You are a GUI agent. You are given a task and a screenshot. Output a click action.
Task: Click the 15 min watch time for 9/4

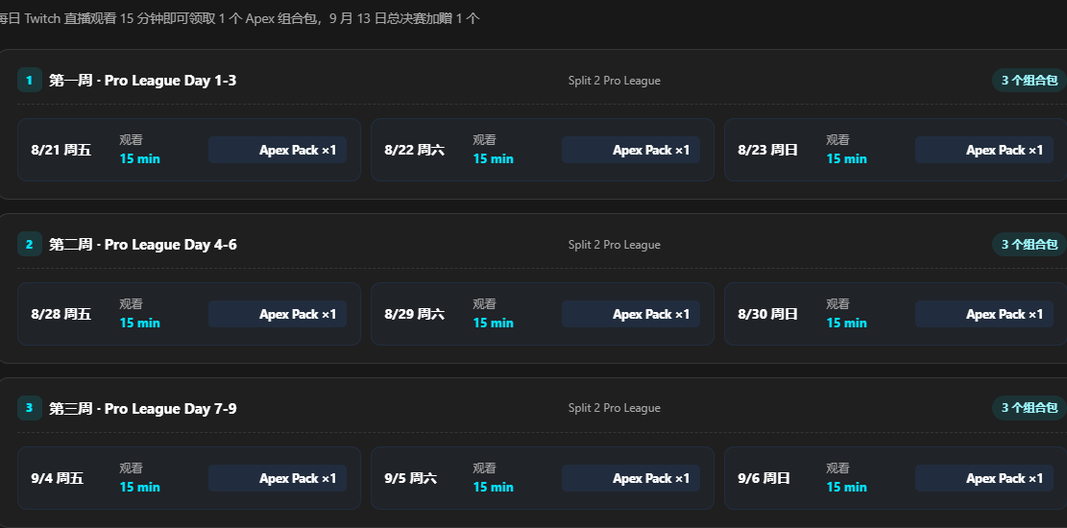[x=140, y=487]
